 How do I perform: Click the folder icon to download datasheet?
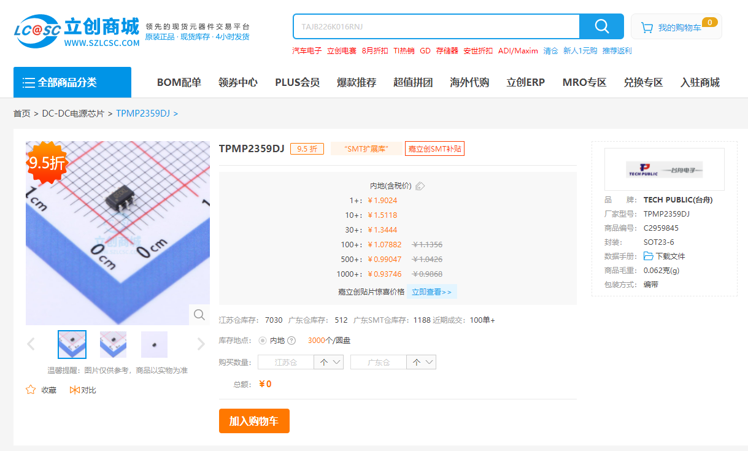(649, 256)
